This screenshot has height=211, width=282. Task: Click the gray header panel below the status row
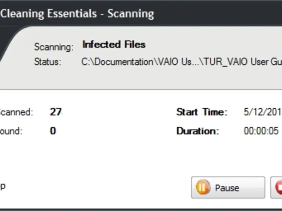pos(141,79)
